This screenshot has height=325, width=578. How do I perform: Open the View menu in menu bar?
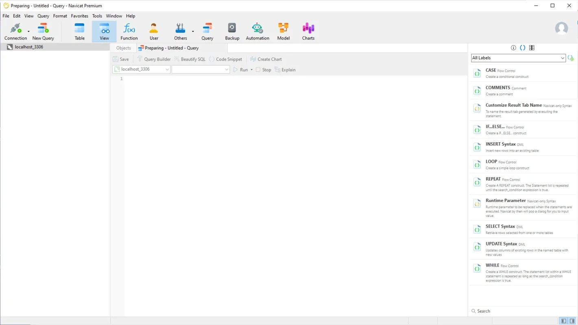coord(29,16)
